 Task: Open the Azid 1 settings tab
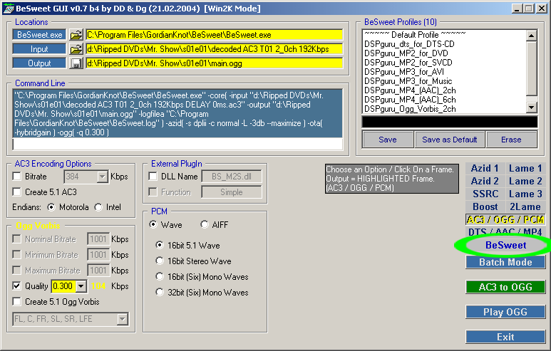(x=485, y=169)
